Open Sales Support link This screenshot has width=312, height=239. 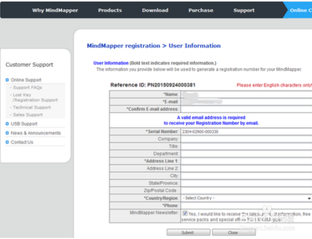(27, 115)
